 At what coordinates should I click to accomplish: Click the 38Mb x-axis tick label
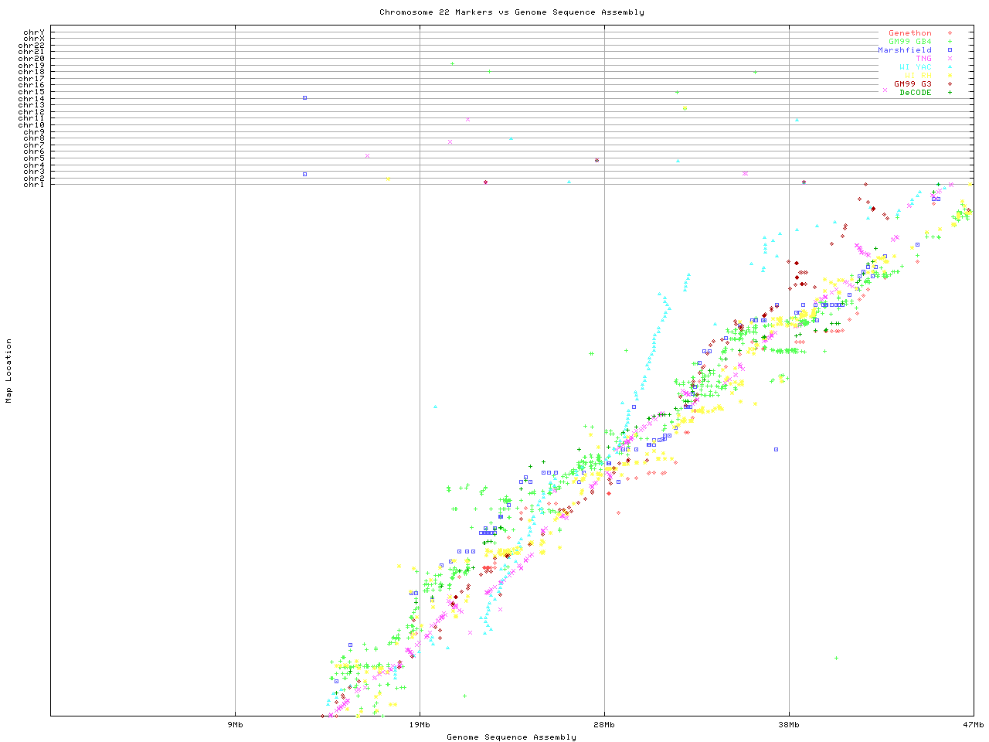tap(789, 724)
